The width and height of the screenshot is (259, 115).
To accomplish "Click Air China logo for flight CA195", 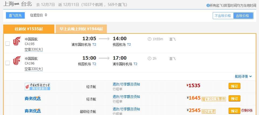I will [17, 41].
